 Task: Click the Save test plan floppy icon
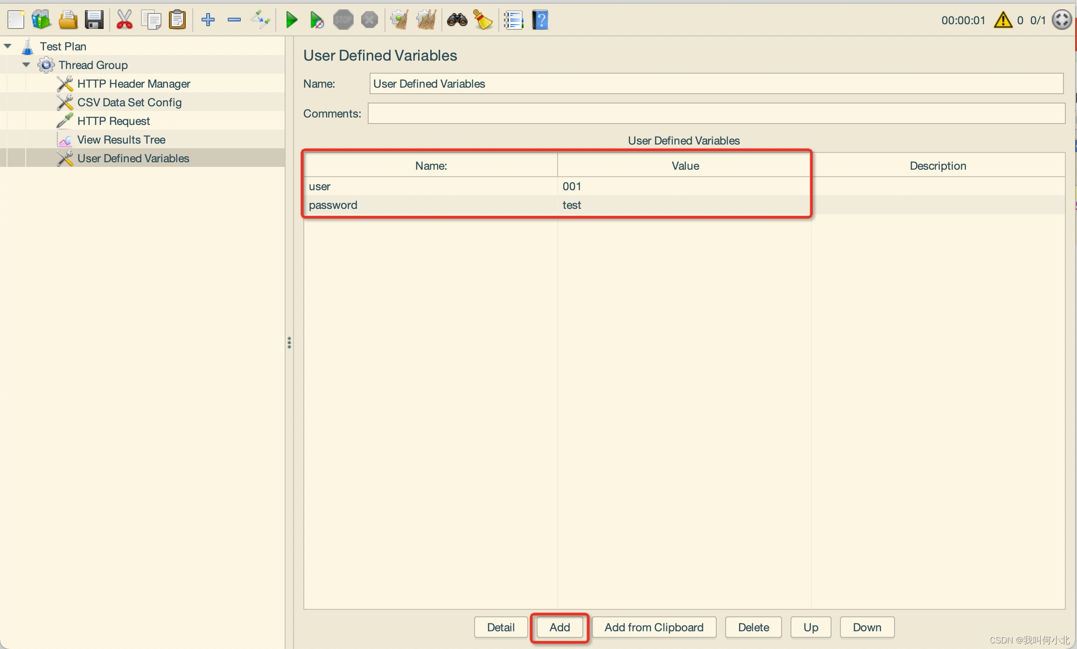point(94,20)
